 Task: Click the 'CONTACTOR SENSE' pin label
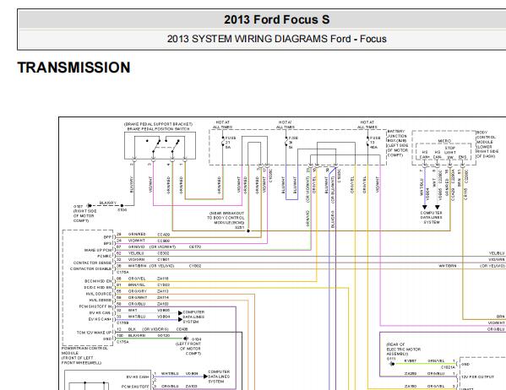(x=92, y=263)
